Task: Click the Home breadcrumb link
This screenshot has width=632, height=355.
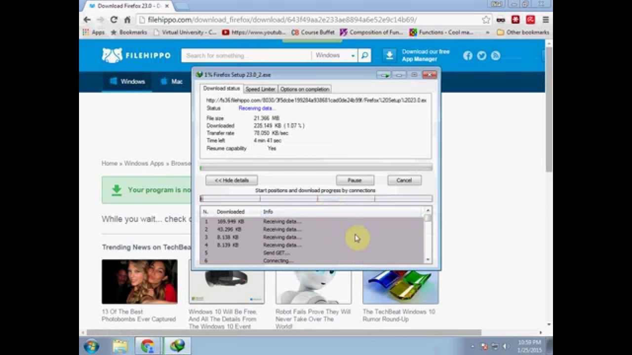Action: pos(110,163)
